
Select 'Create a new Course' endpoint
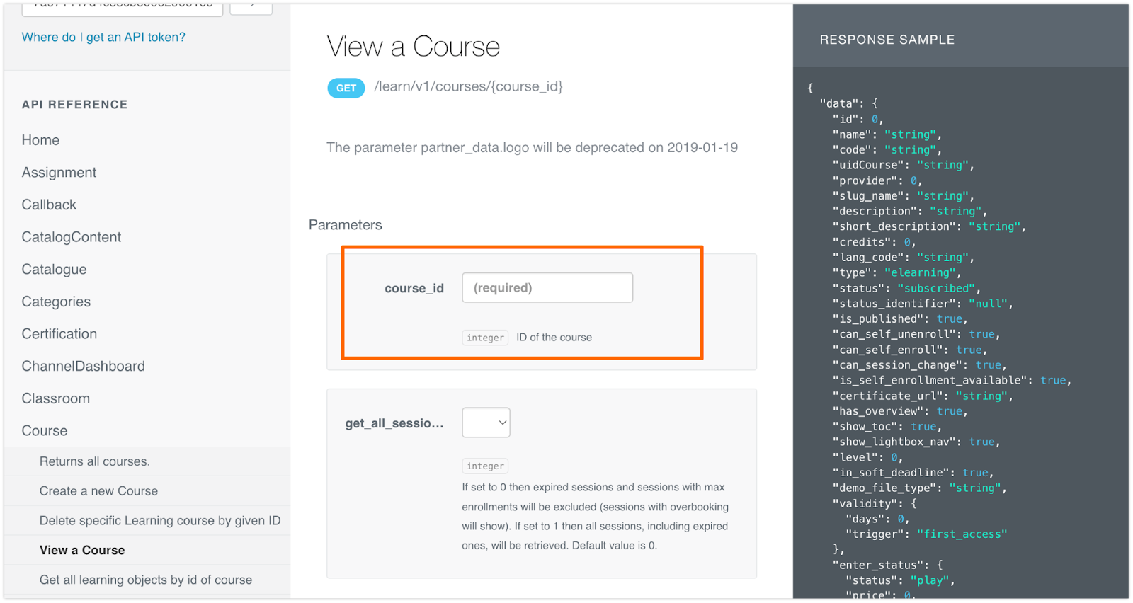coord(98,491)
